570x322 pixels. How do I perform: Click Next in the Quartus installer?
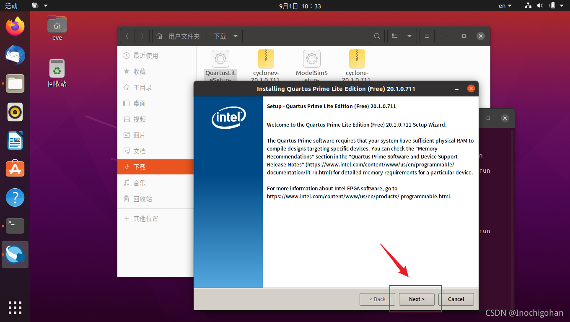(x=416, y=299)
